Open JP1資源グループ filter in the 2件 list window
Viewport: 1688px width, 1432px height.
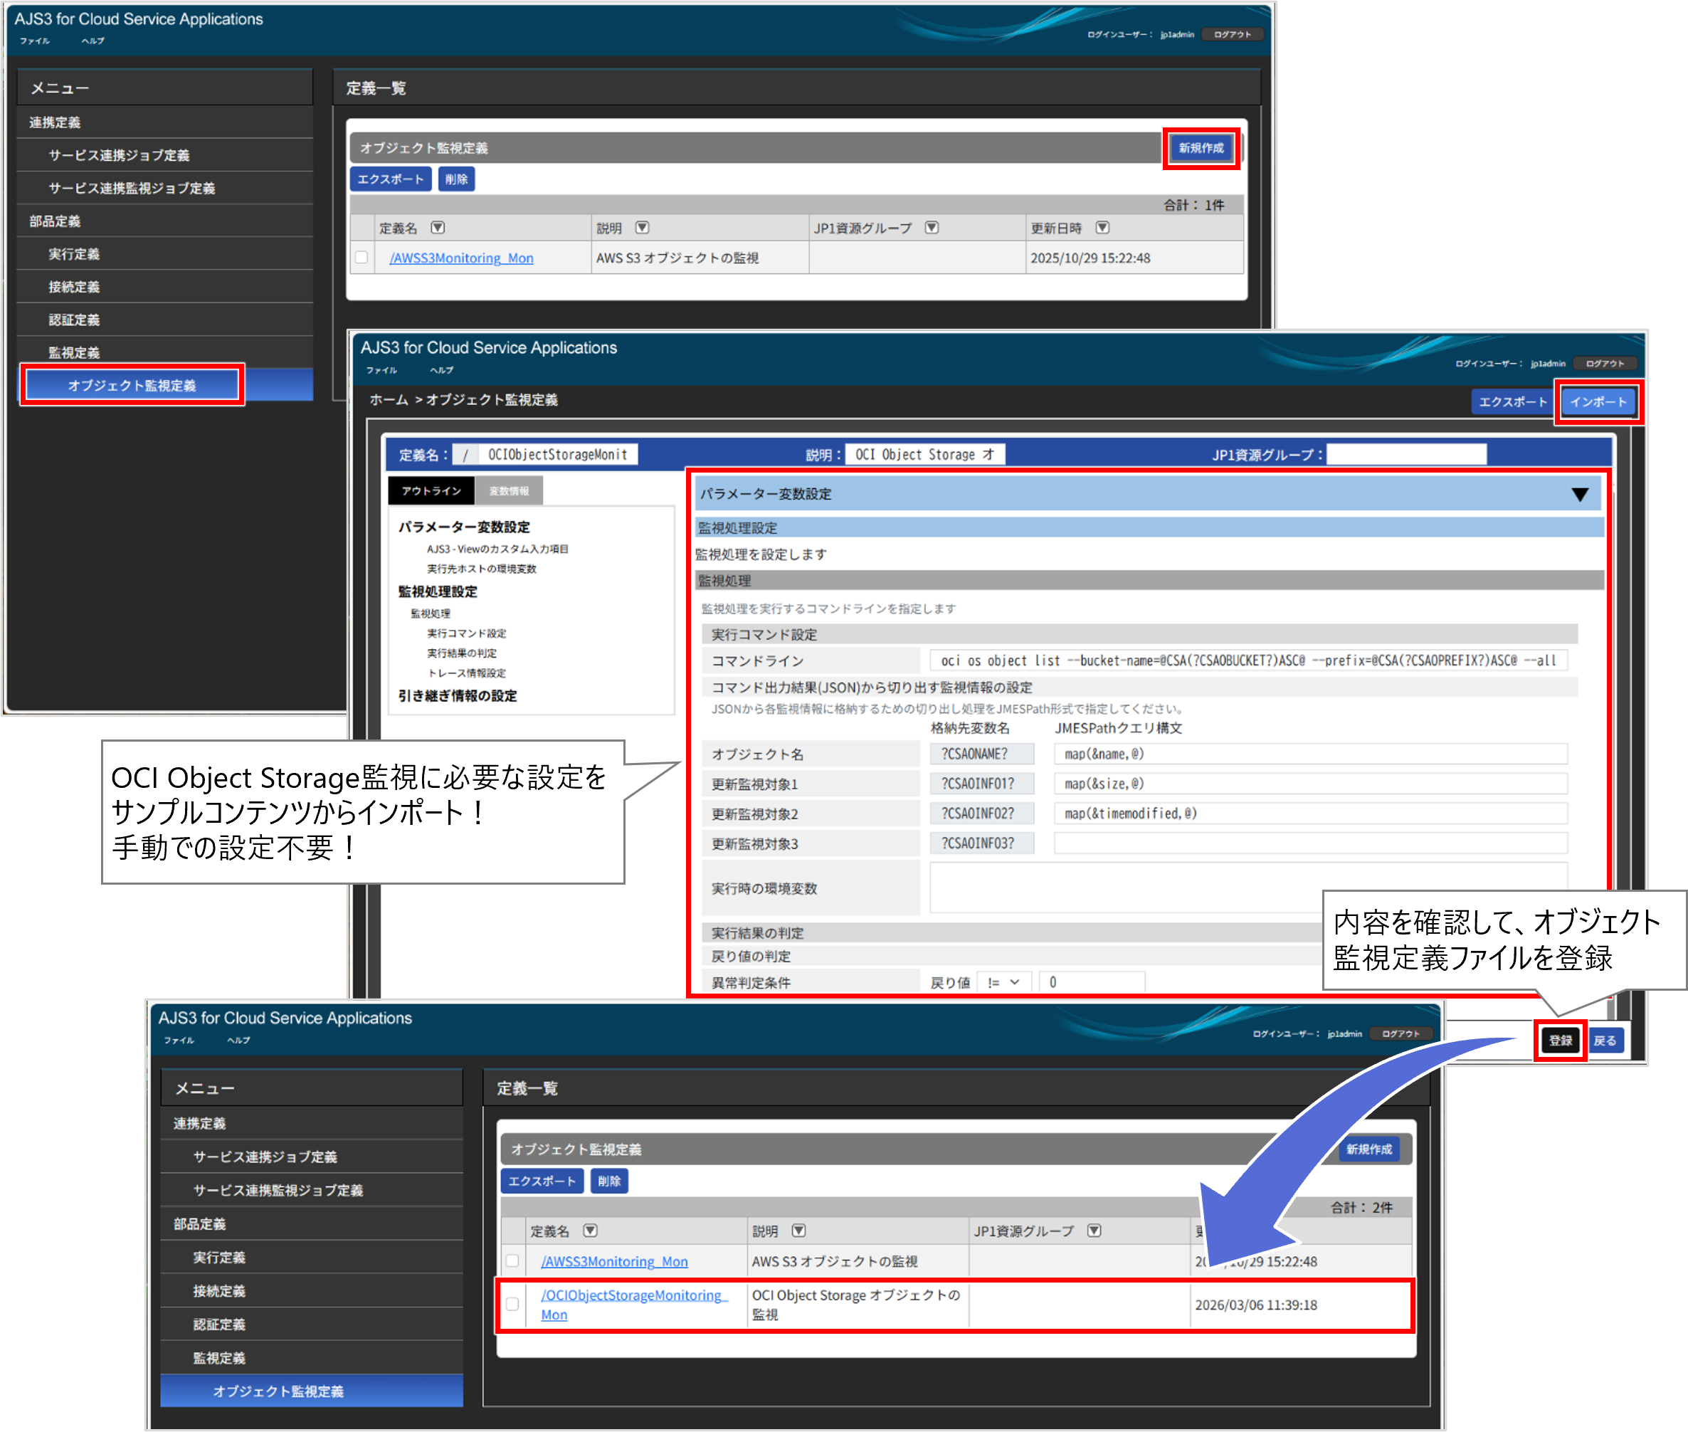(1094, 1231)
